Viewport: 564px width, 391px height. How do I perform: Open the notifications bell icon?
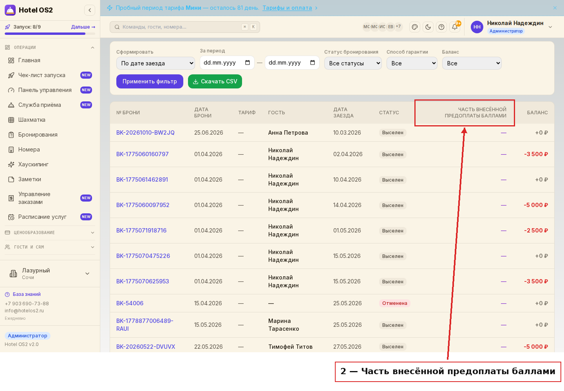[455, 27]
